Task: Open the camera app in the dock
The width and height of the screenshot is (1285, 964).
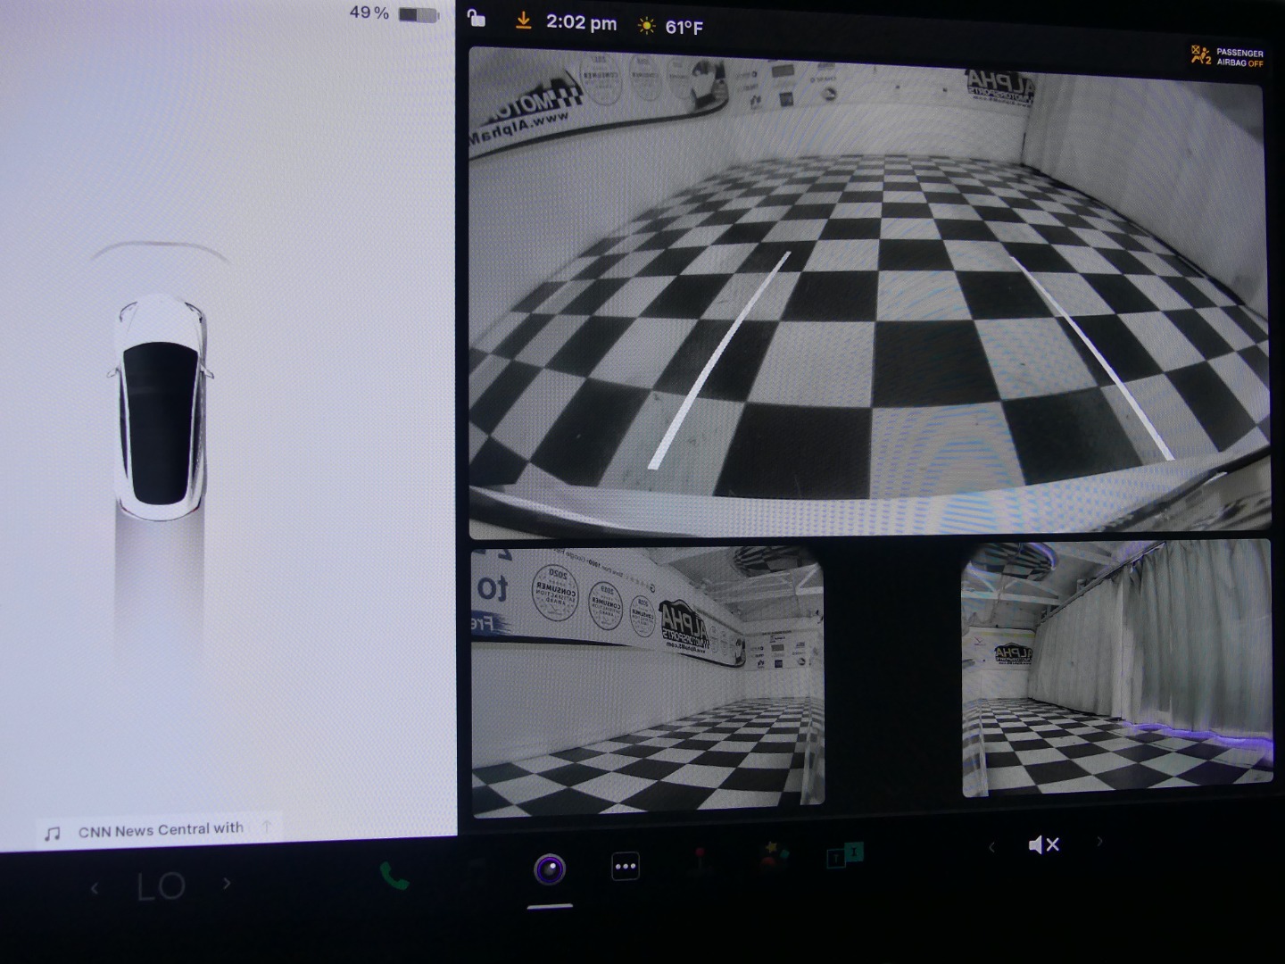Action: click(550, 868)
